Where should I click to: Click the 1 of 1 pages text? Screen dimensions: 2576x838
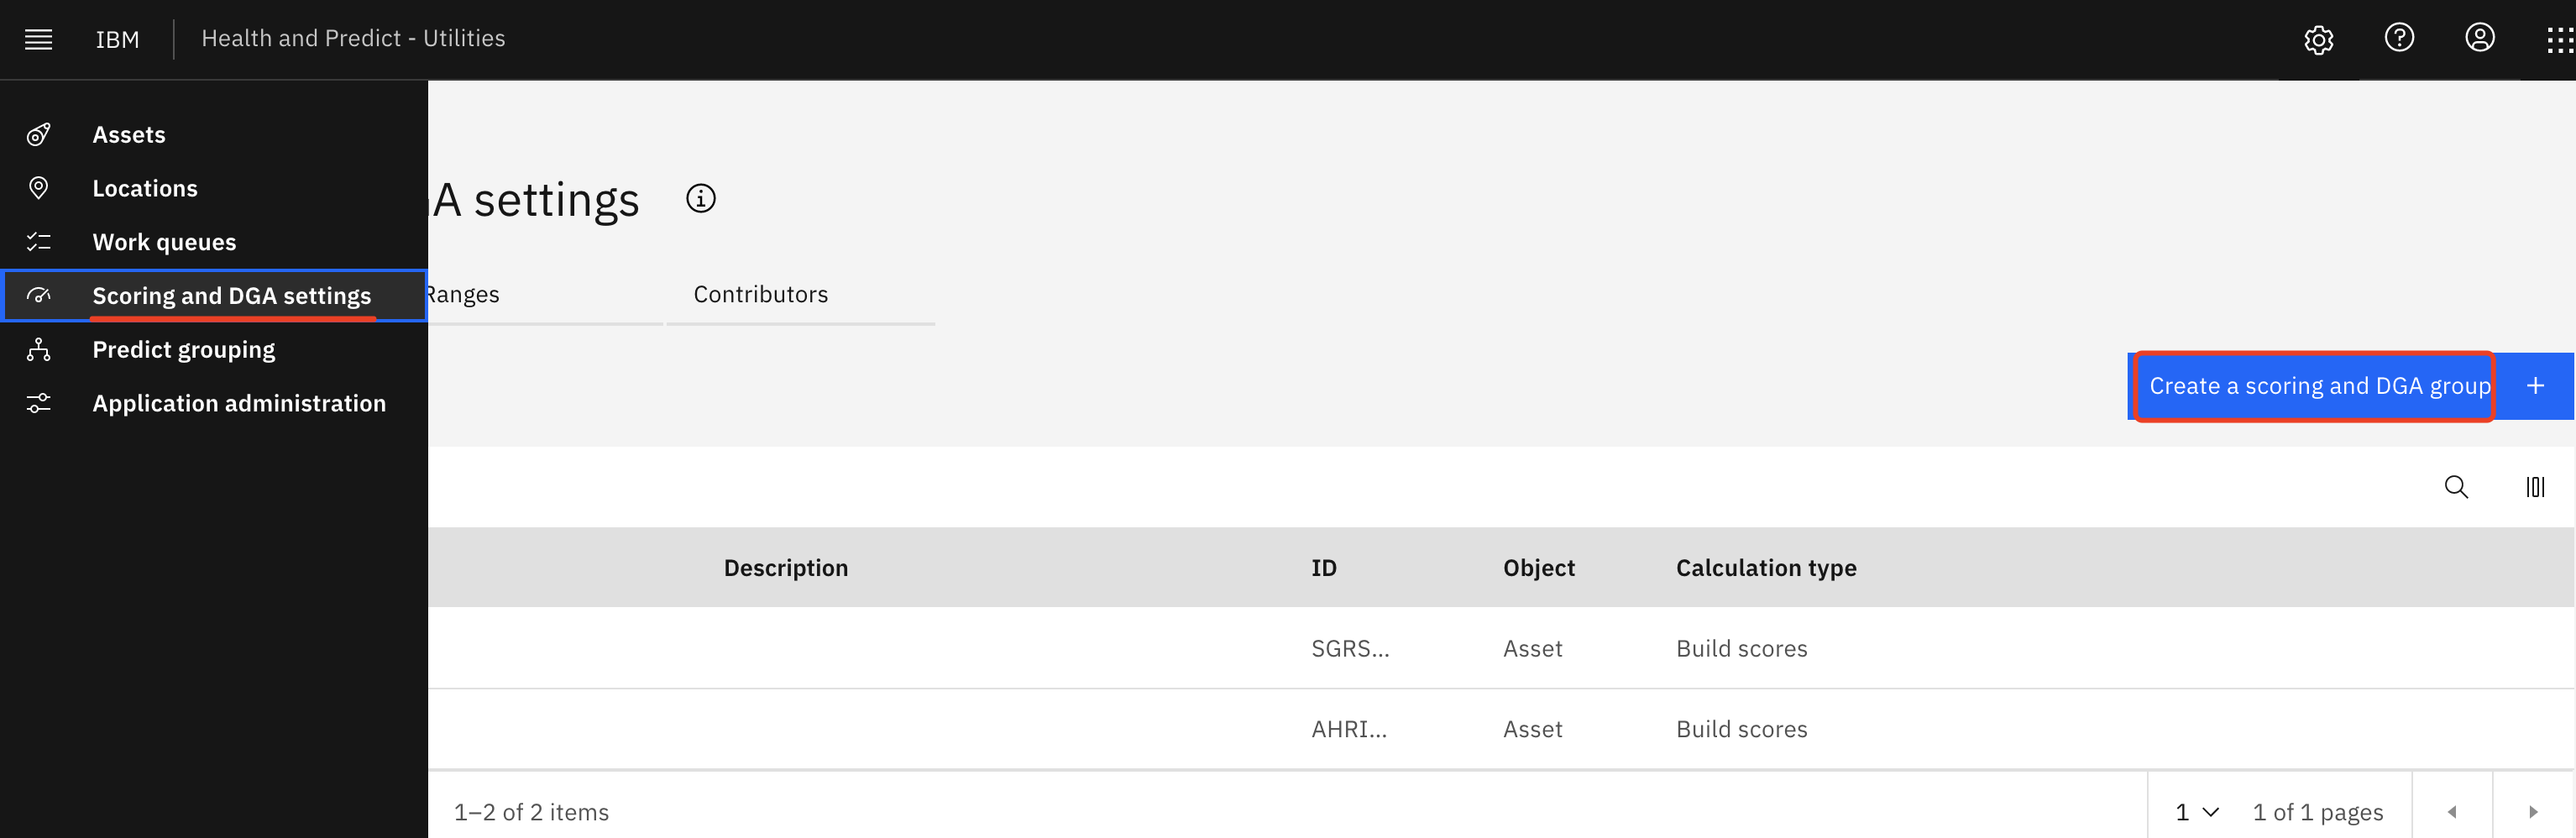point(2317,812)
